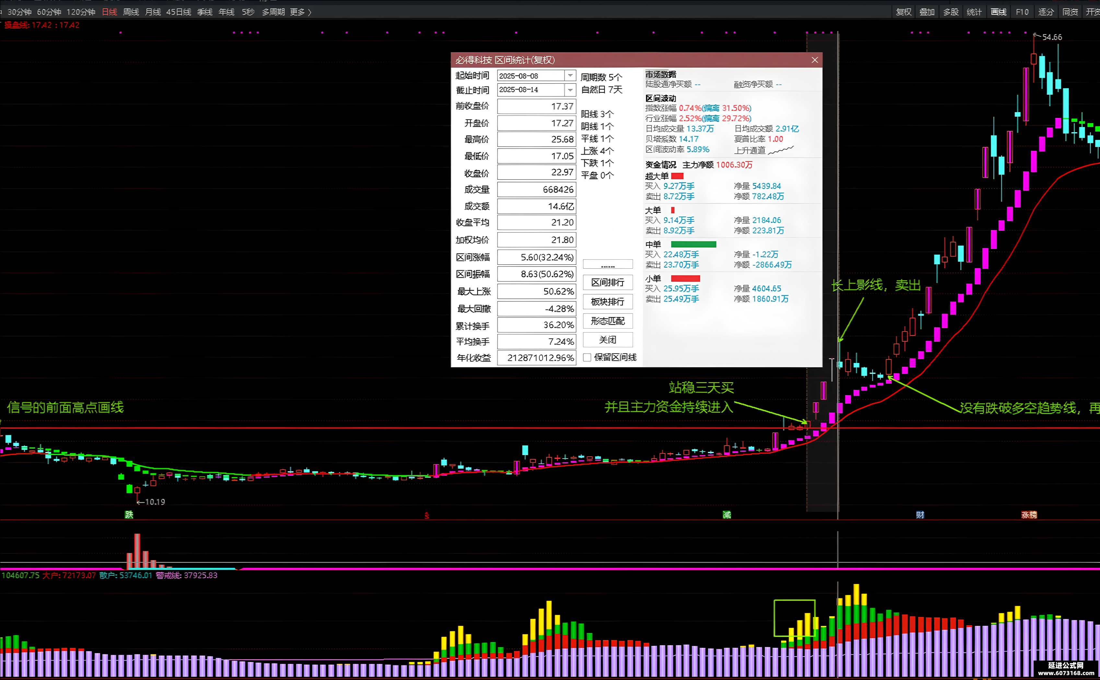Screen dimensions: 1100x680
Task: Click the 区间排行 button
Action: pyautogui.click(x=608, y=282)
